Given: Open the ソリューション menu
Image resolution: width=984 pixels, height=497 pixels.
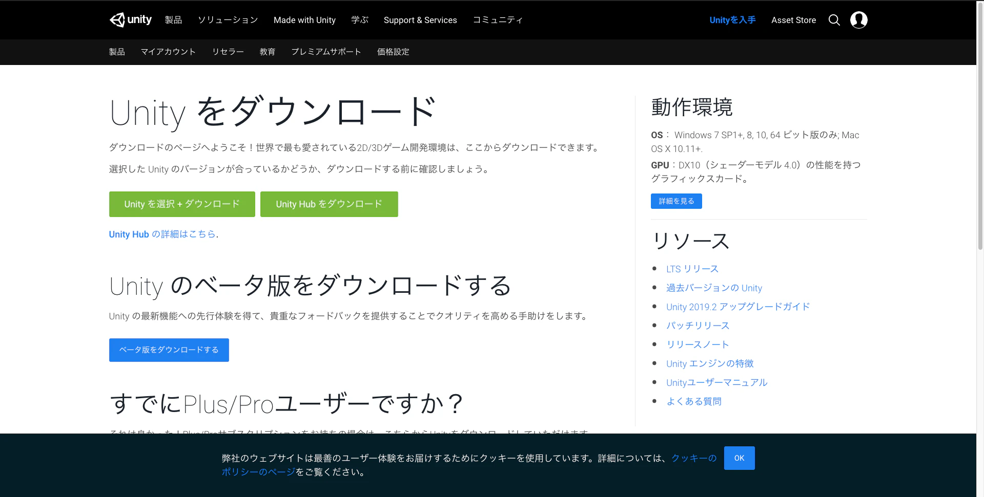Looking at the screenshot, I should coord(228,20).
